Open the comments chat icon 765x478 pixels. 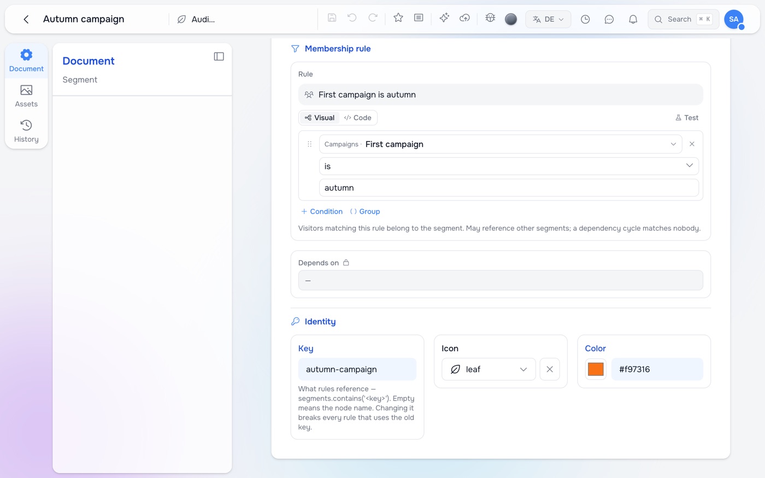[609, 19]
